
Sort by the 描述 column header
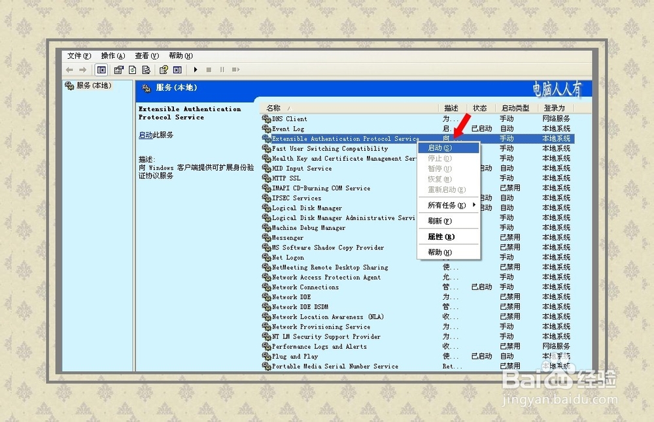coord(453,108)
